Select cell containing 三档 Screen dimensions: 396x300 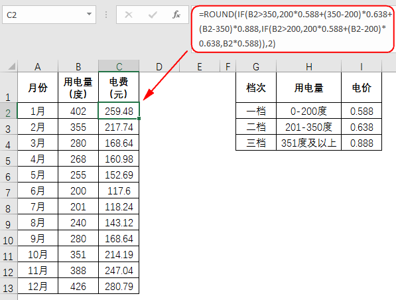coord(256,143)
